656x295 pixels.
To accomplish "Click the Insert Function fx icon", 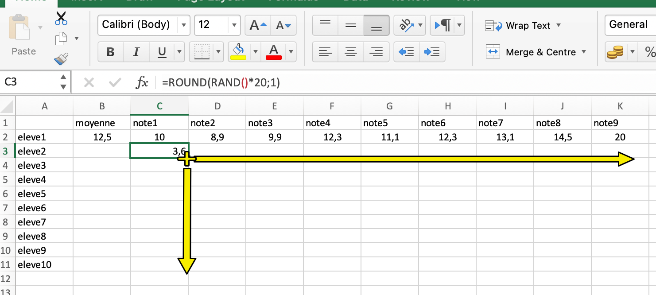I will pos(142,82).
